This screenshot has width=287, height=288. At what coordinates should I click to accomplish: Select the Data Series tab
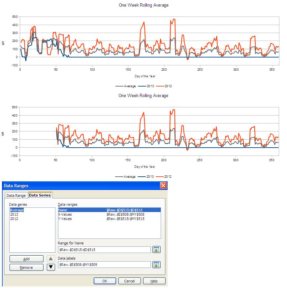pos(40,195)
